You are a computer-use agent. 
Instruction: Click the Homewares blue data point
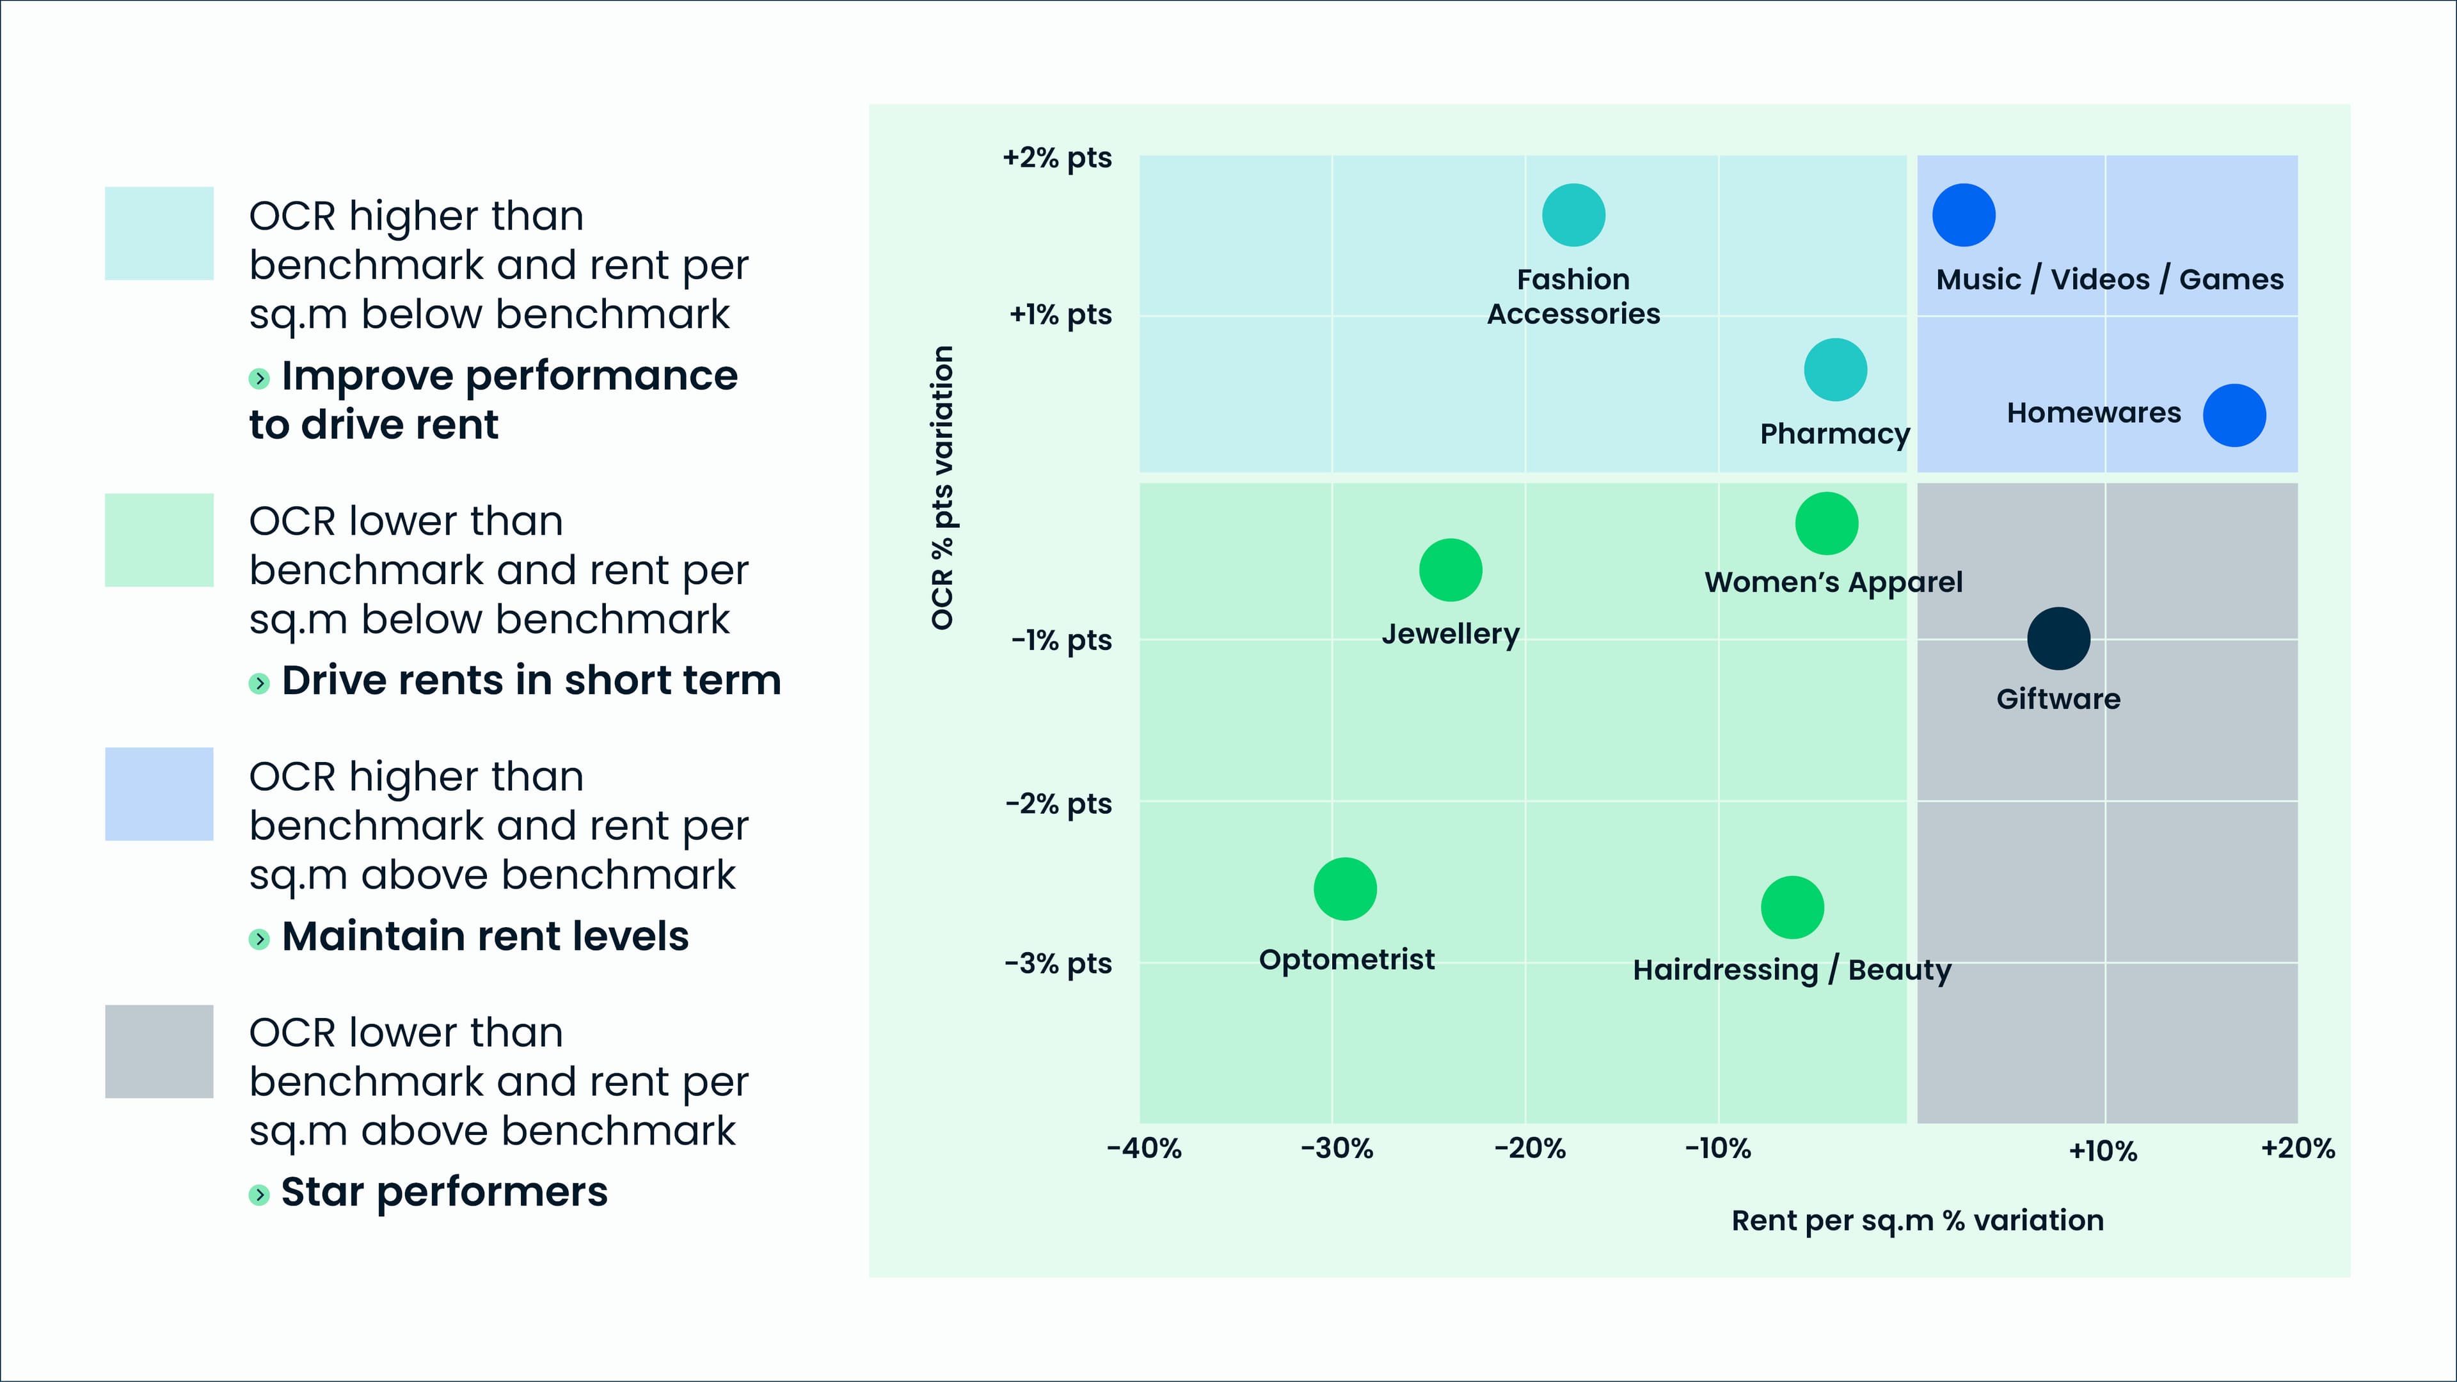2234,416
